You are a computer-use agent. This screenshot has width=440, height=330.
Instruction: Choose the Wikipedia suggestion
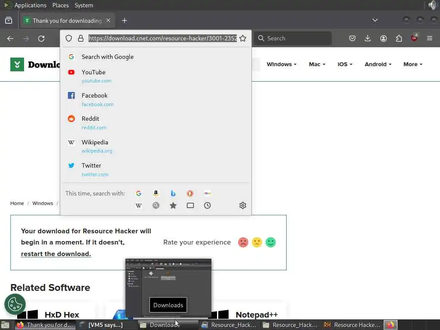click(156, 147)
